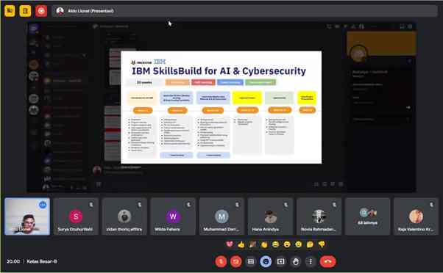This screenshot has width=443, height=273.
Task: Click the Wilda Fahera name label
Action: click(x=167, y=229)
